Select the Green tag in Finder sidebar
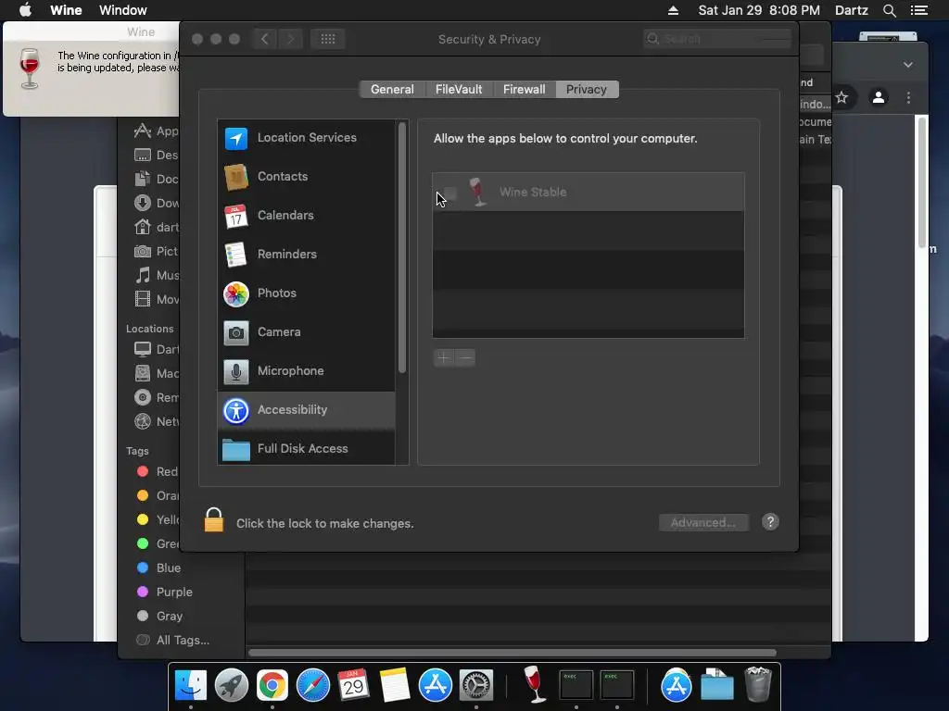The image size is (949, 711). [158, 543]
